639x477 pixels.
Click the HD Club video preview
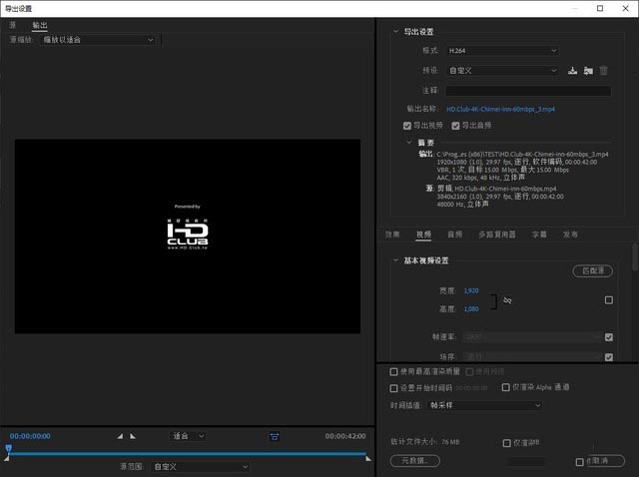188,237
